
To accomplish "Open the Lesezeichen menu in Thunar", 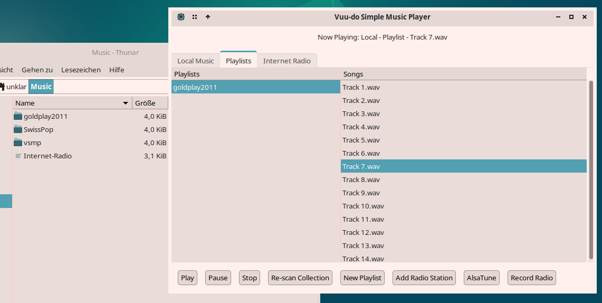I will (81, 70).
